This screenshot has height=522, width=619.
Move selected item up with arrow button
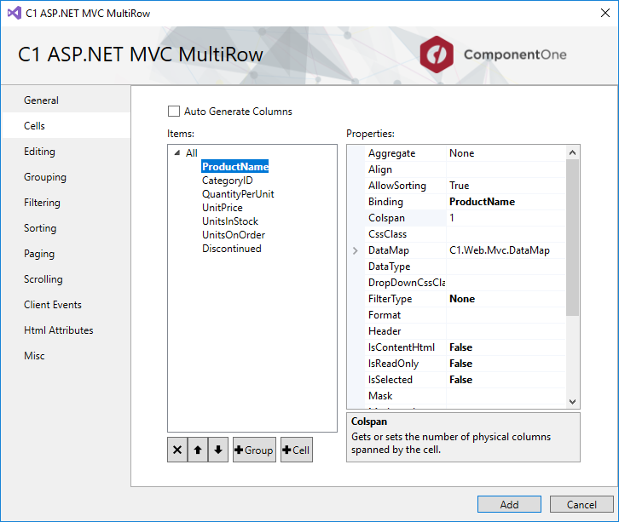pyautogui.click(x=198, y=450)
